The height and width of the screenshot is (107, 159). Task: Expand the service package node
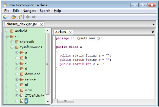(x=17, y=79)
